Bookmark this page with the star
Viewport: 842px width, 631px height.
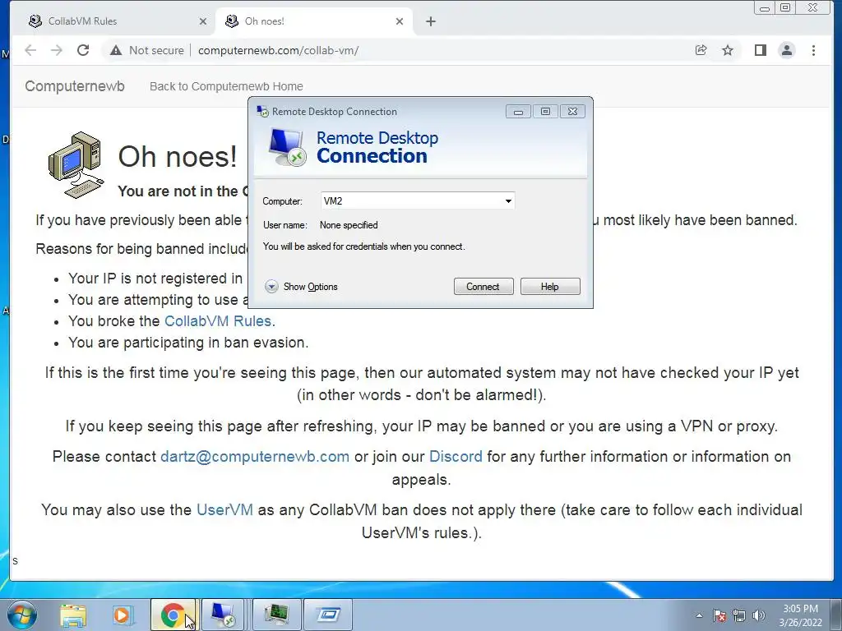click(x=727, y=50)
